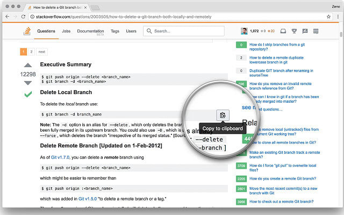
Task: Click in the Search input field
Action: point(184,31)
